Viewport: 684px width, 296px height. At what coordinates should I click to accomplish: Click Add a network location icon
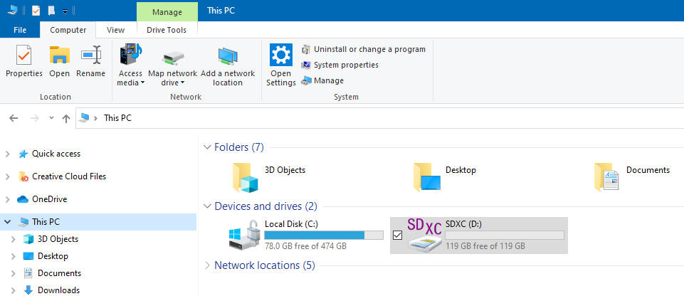228,57
